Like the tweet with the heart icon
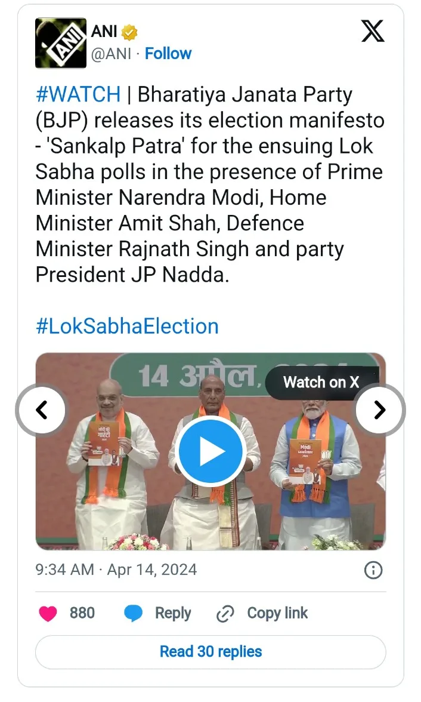The width and height of the screenshot is (421, 702). point(48,614)
